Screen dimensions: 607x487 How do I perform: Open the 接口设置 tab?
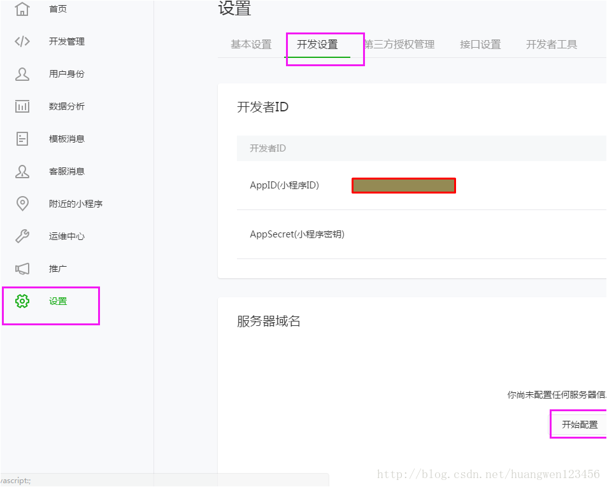(480, 45)
